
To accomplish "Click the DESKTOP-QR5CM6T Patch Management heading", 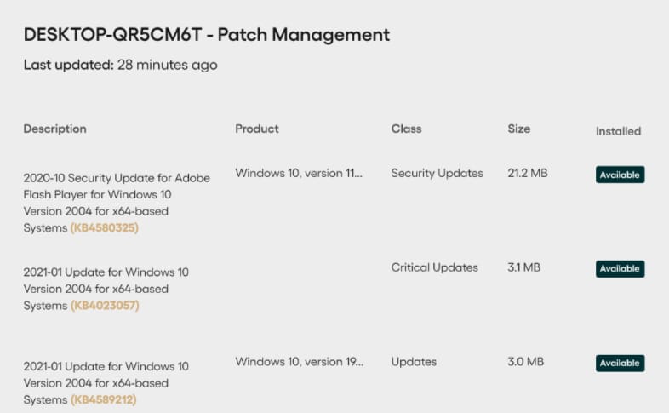I will 207,35.
